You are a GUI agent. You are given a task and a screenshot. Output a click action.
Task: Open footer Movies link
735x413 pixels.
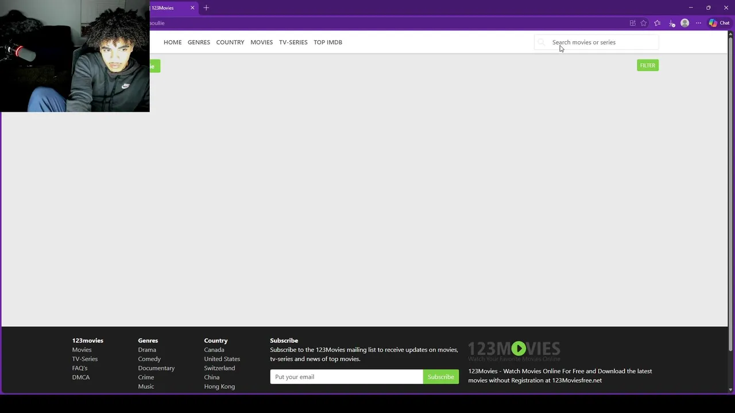82,350
